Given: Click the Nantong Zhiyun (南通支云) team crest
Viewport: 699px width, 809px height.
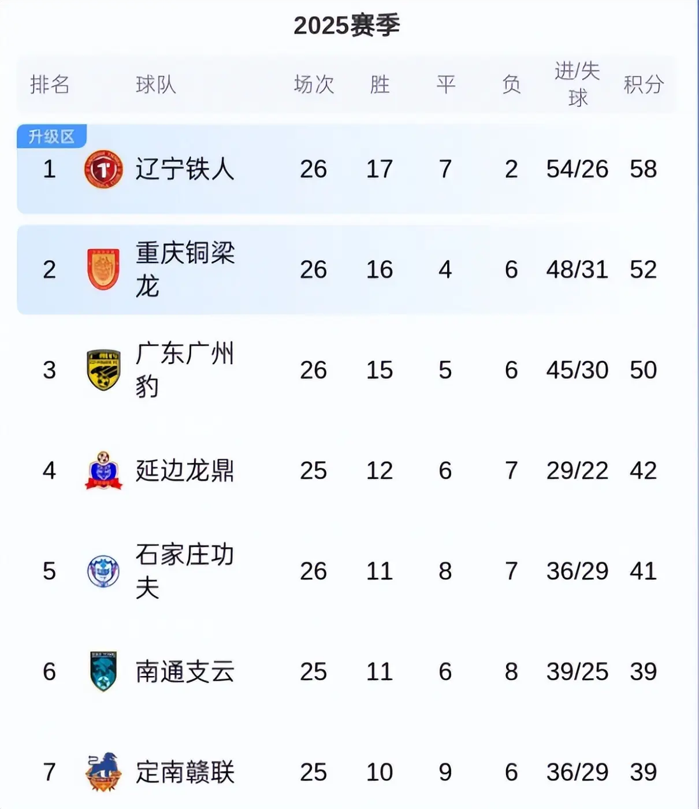Looking at the screenshot, I should pos(103,671).
